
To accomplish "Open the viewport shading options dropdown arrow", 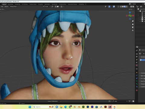I will coord(129,7).
